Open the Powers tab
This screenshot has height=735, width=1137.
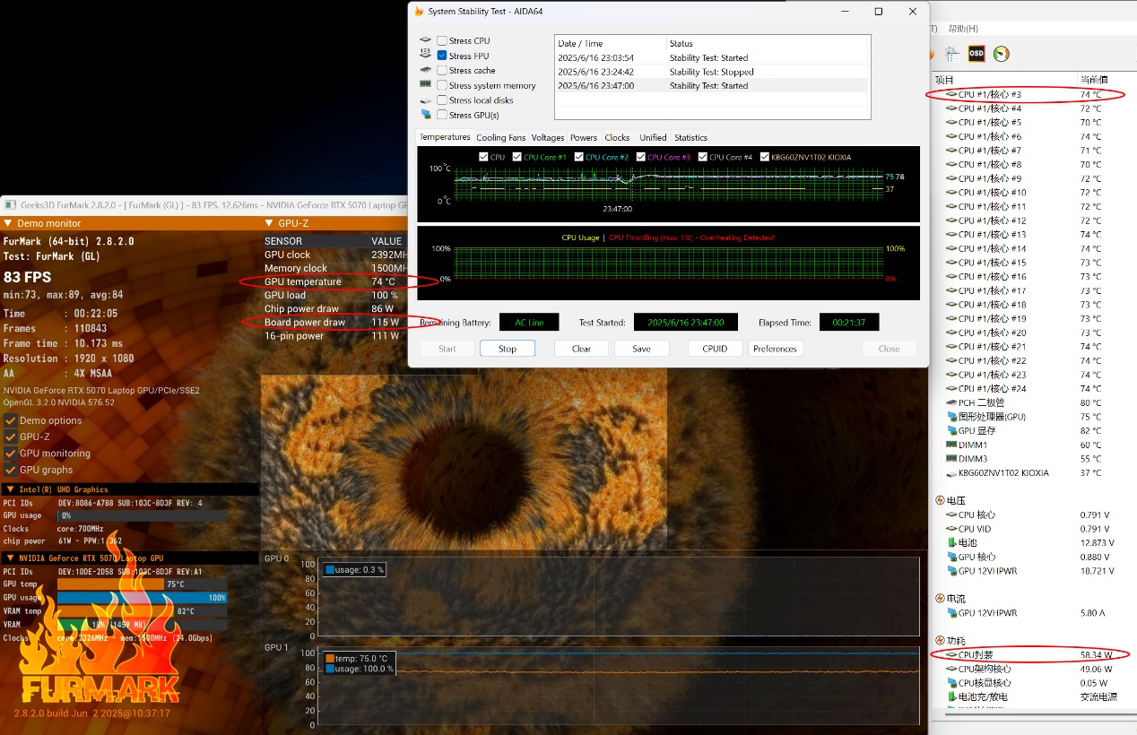584,137
